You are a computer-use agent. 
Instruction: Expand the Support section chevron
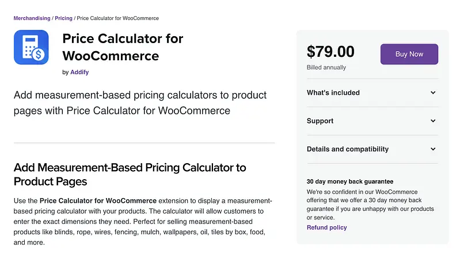[433, 121]
